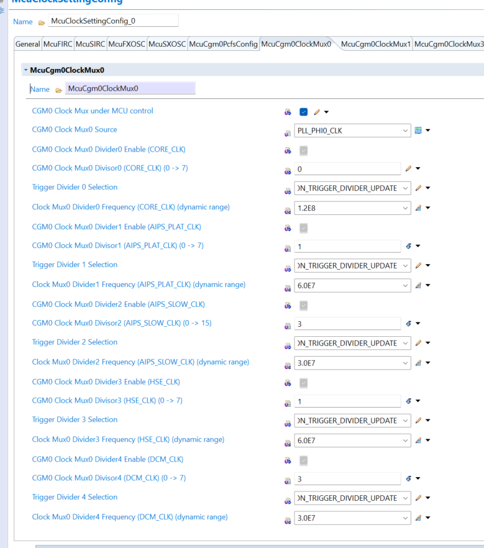Collapse the McuCgm0ClockMux0 section

[25, 70]
